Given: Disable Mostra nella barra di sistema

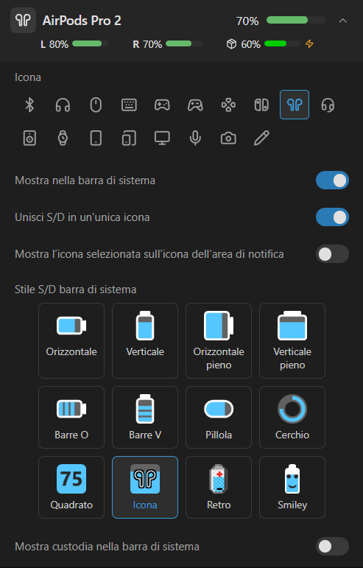Looking at the screenshot, I should [332, 180].
